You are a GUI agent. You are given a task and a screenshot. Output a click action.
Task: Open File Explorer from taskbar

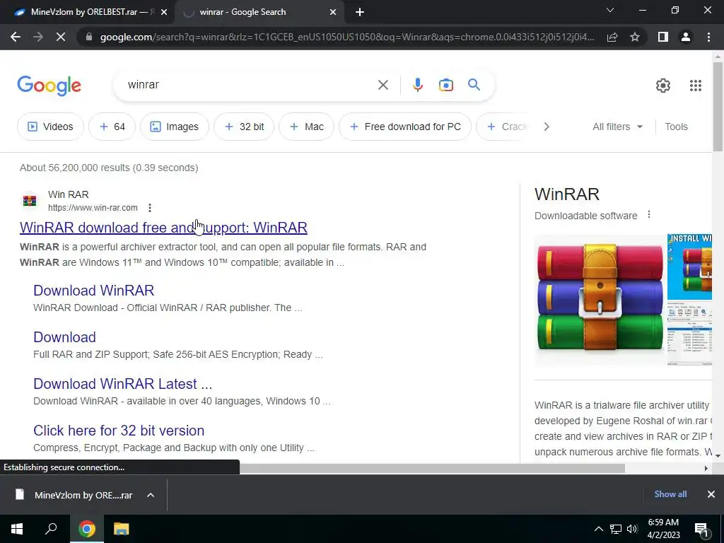click(x=122, y=529)
